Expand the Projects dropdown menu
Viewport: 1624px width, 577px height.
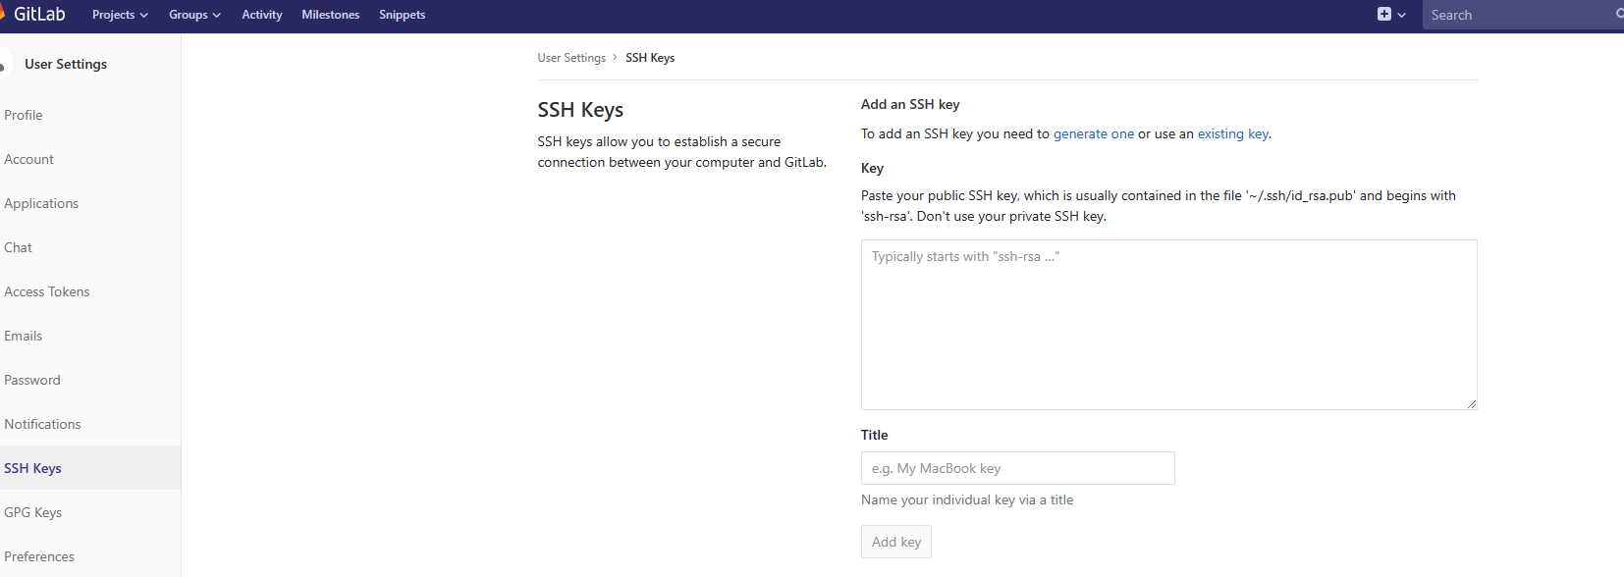120,15
